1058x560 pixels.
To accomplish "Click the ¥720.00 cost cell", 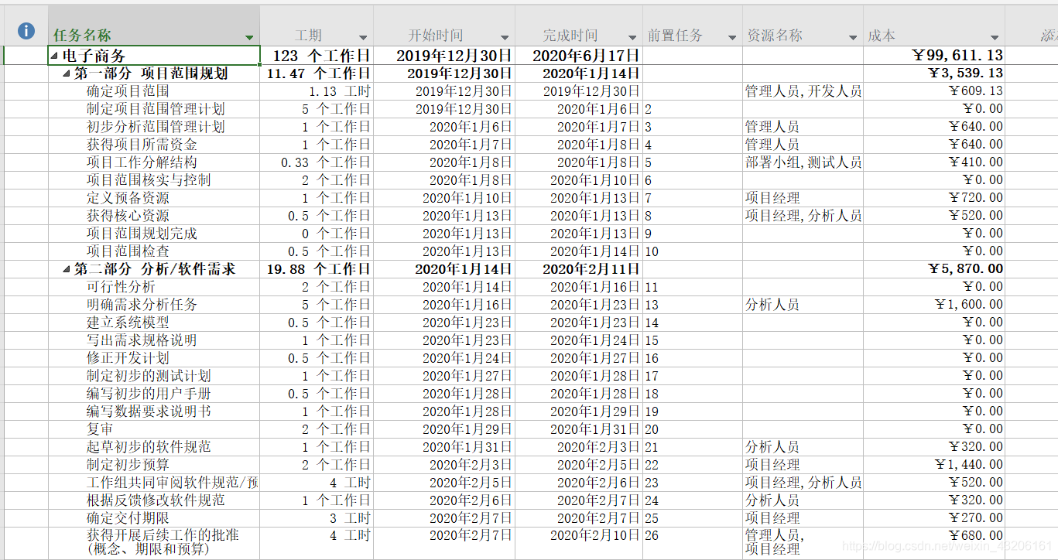I will click(x=934, y=198).
